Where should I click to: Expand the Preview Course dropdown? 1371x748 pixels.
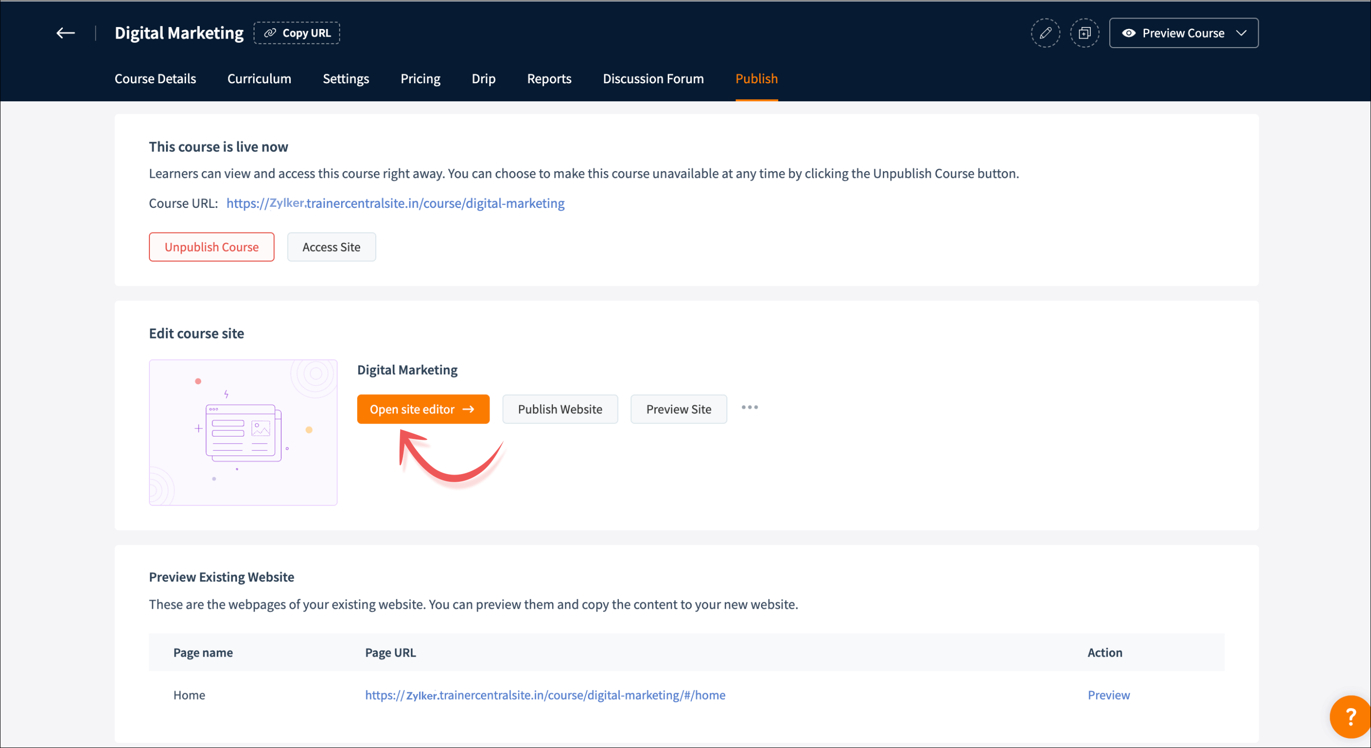pos(1183,33)
